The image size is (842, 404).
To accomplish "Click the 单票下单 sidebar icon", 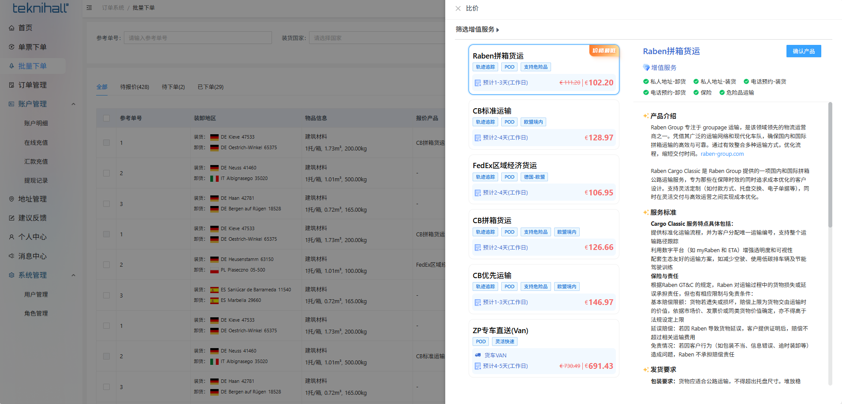I will 11,47.
